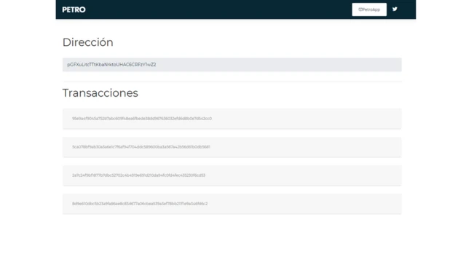Select the Transacciones heading text
The width and height of the screenshot is (466, 262).
100,93
